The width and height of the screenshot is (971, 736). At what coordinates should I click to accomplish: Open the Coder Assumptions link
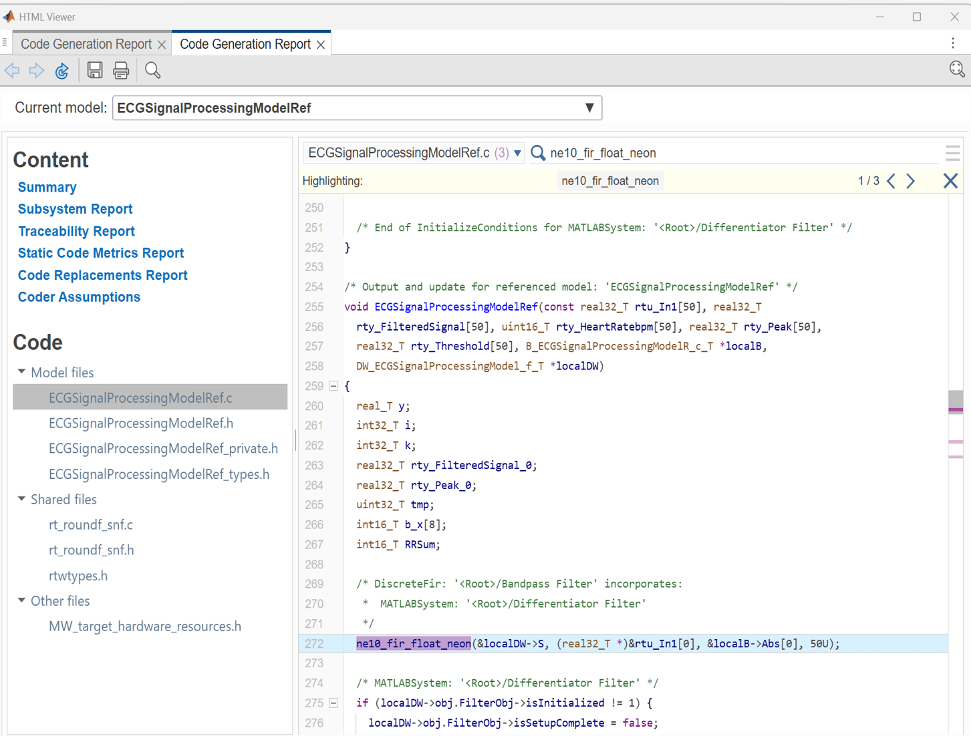coord(79,297)
